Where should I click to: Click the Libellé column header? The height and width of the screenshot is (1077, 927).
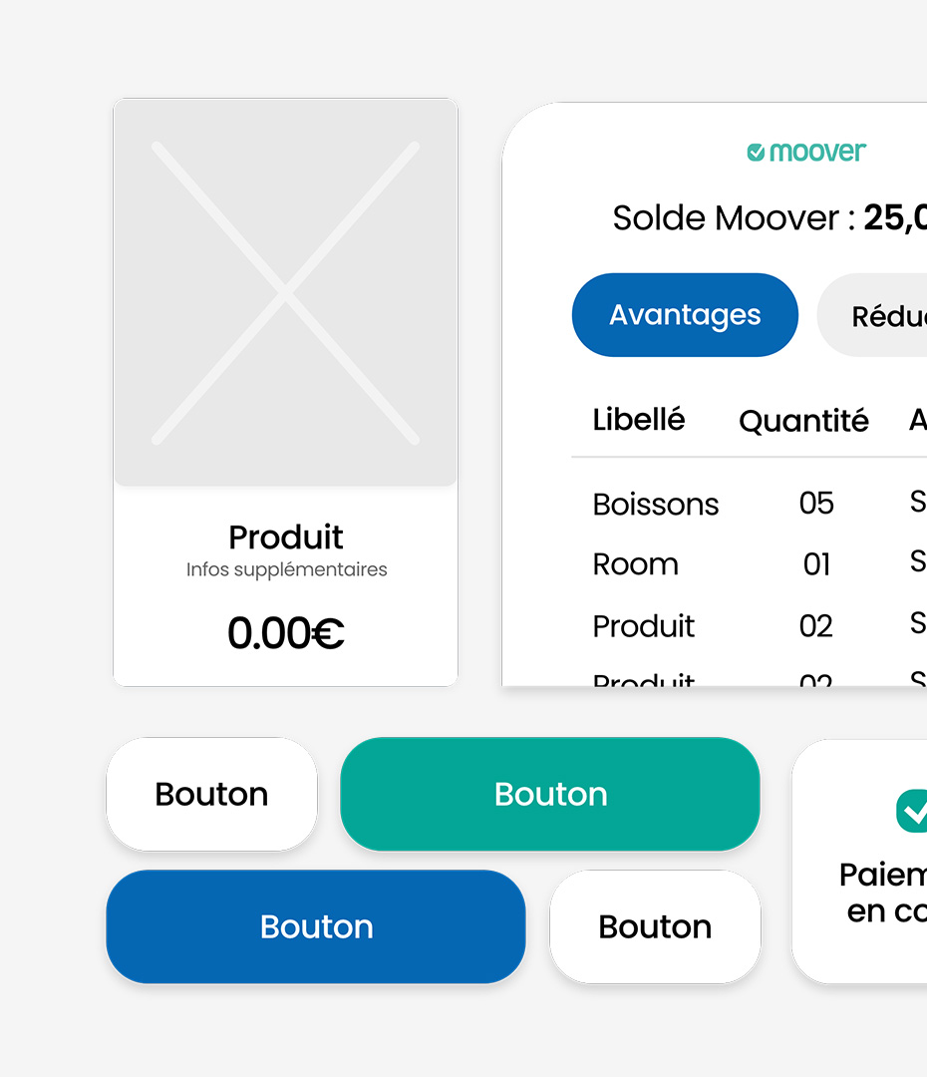(639, 419)
